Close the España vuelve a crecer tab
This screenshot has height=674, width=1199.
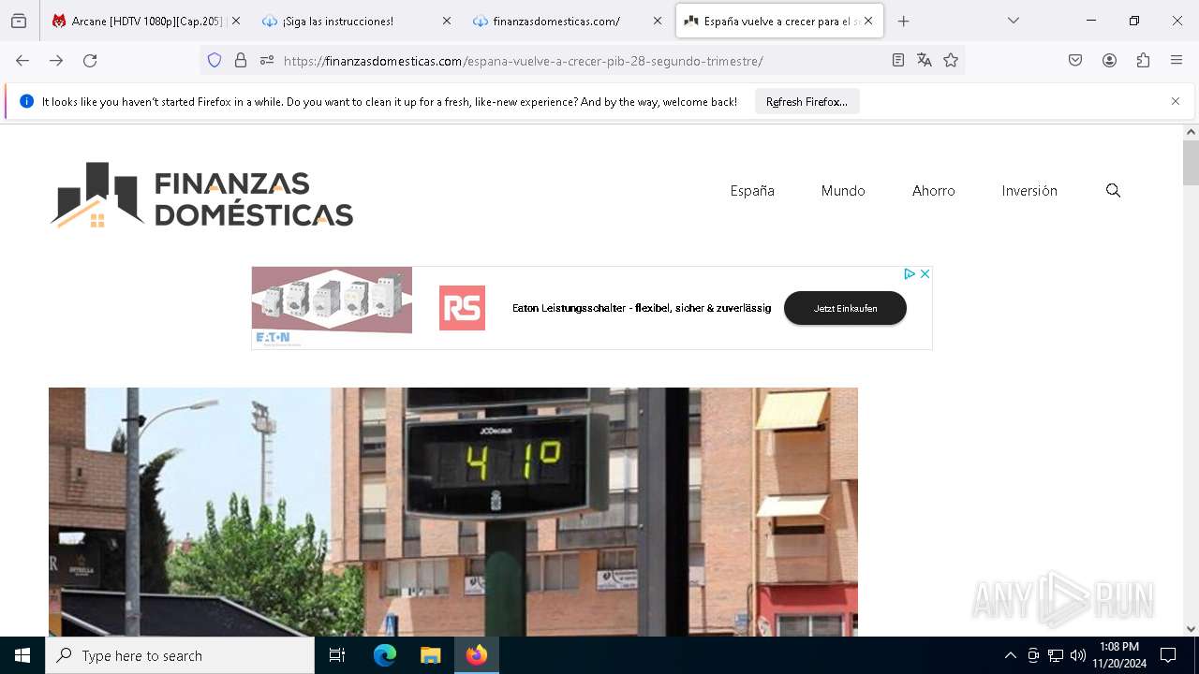pyautogui.click(x=868, y=21)
